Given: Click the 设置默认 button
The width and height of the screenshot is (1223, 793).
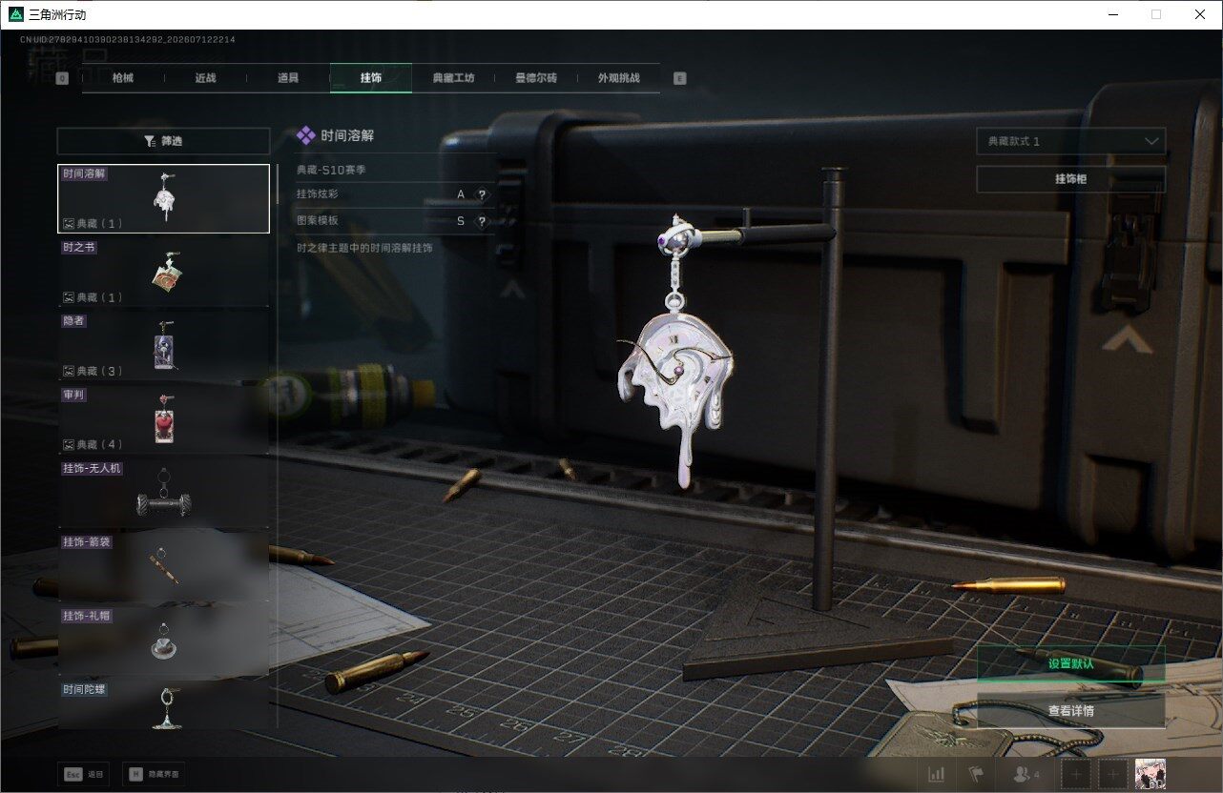Looking at the screenshot, I should pyautogui.click(x=1070, y=663).
